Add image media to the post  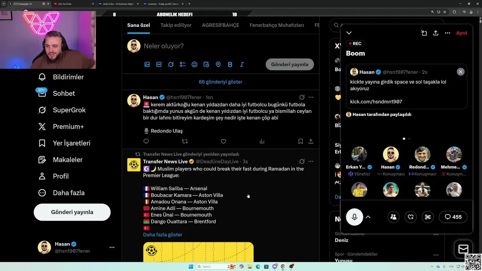[147, 64]
